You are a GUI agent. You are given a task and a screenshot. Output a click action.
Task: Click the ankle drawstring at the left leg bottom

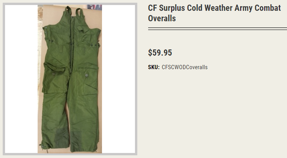(43, 146)
